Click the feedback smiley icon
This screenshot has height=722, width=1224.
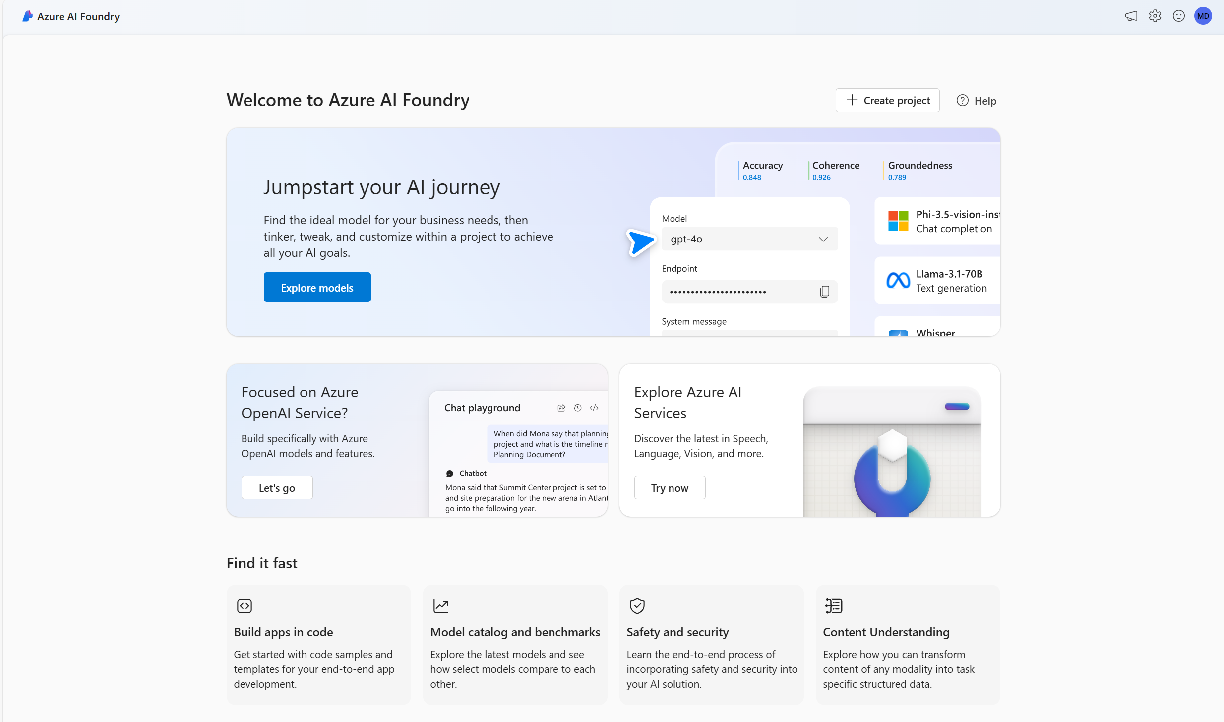(1179, 16)
